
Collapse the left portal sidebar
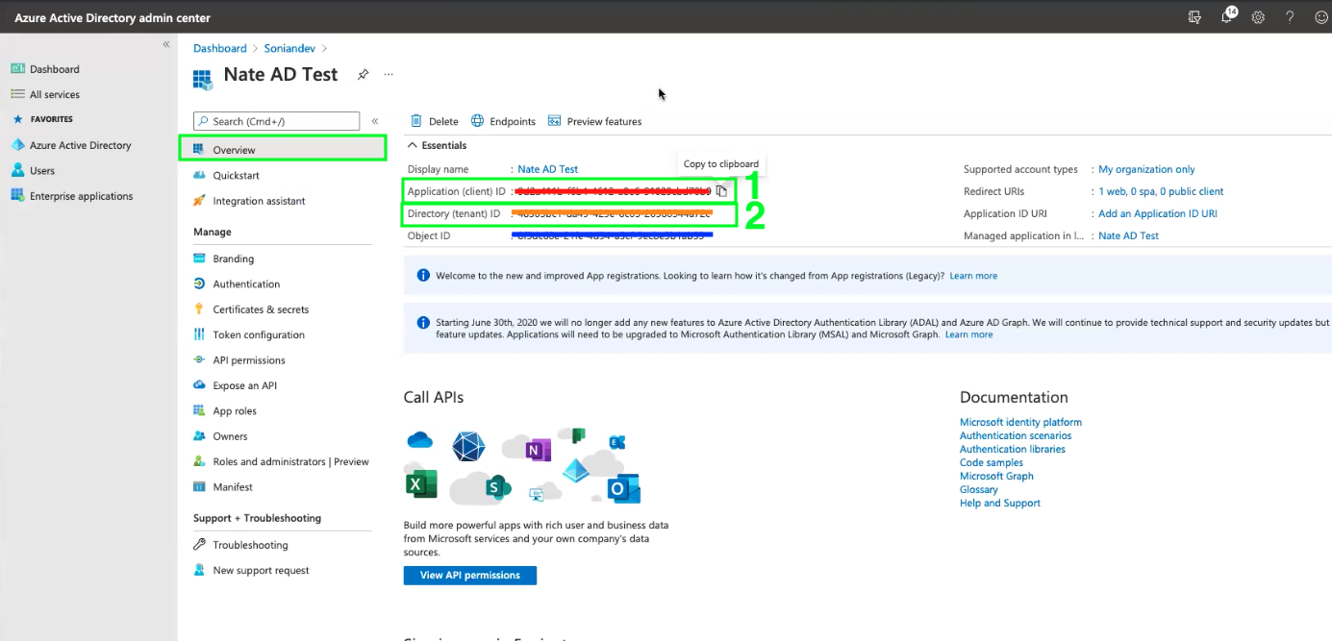point(166,45)
